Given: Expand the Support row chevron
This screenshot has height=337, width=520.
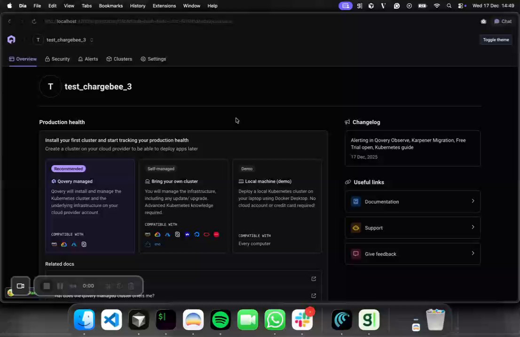Looking at the screenshot, I should click(473, 227).
